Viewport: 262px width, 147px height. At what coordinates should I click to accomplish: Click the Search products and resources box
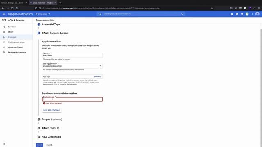[141, 14]
